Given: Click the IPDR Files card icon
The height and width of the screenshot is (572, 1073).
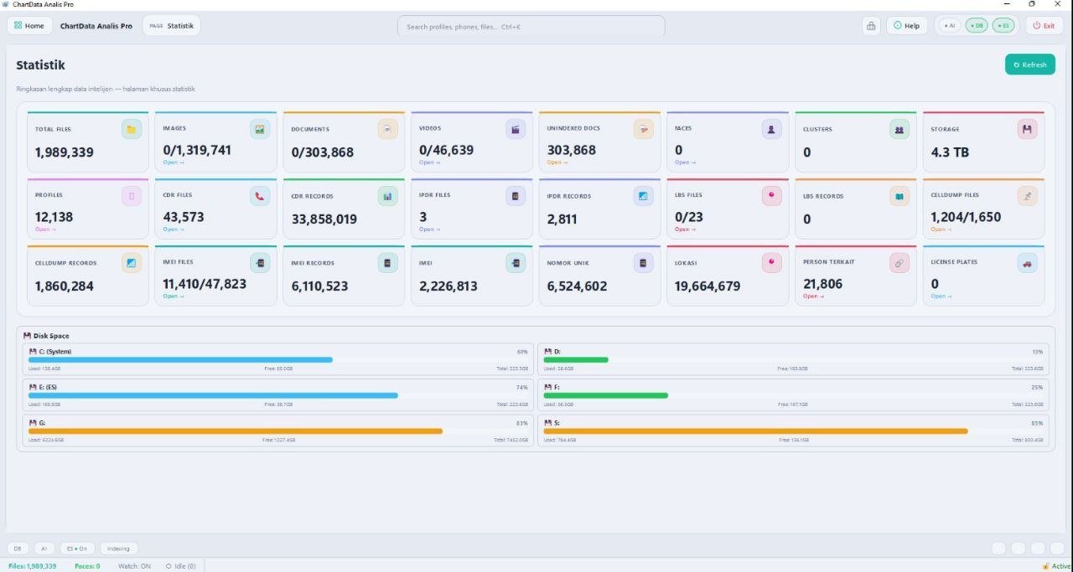Looking at the screenshot, I should pos(516,196).
